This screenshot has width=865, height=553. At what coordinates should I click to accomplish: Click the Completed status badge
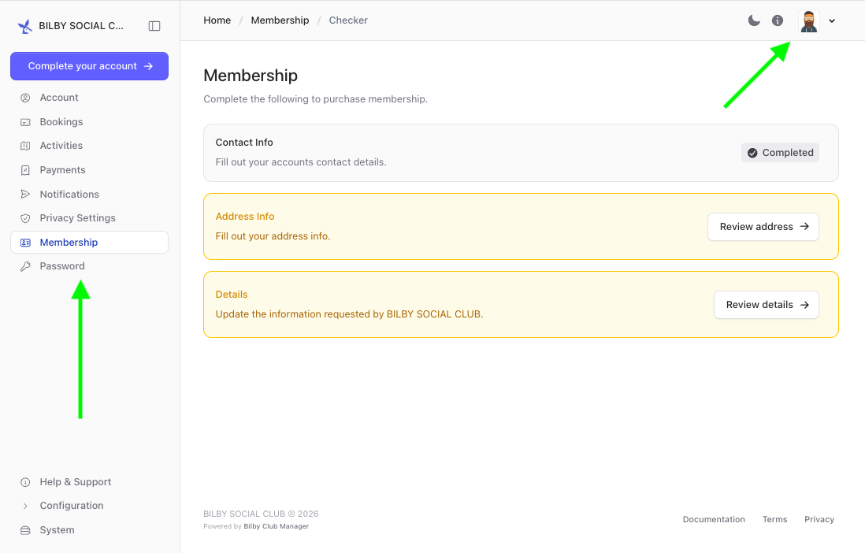[x=780, y=153]
